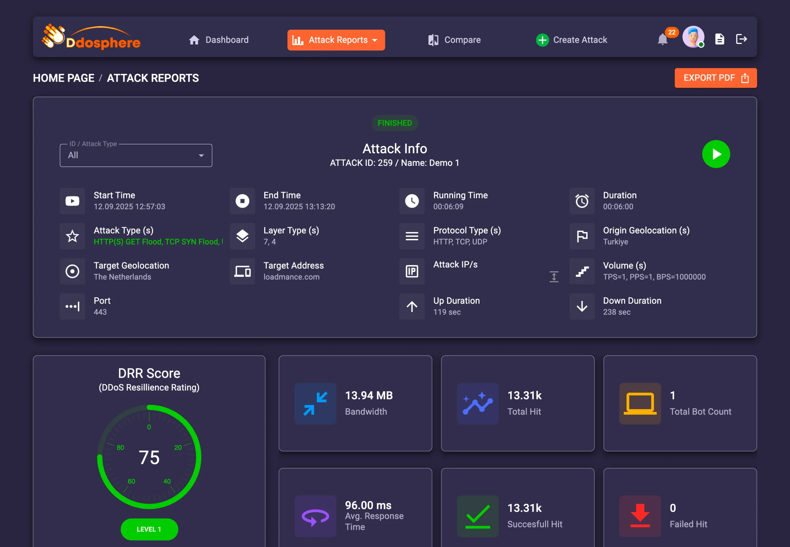Open the ID / Attack Type dropdown
The image size is (790, 547).
pyautogui.click(x=135, y=156)
